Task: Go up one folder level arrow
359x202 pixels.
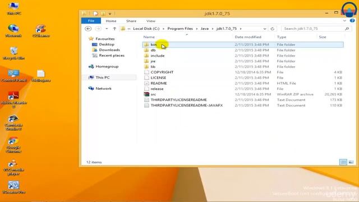Action: (114, 29)
